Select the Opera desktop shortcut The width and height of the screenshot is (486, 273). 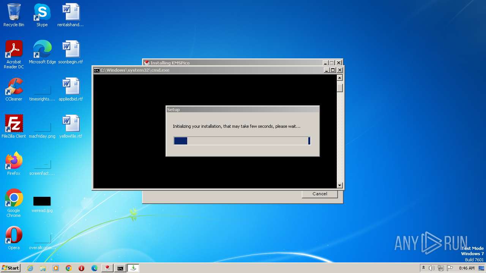[14, 238]
